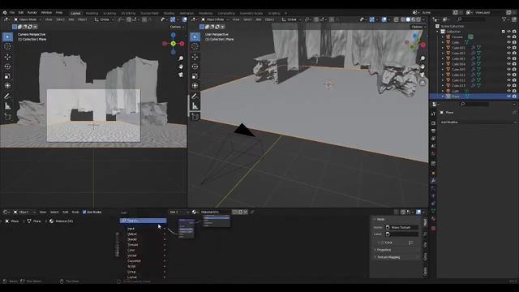The height and width of the screenshot is (292, 519).
Task: Select the Move tool in the right viewport toolbar
Action: [x=195, y=57]
